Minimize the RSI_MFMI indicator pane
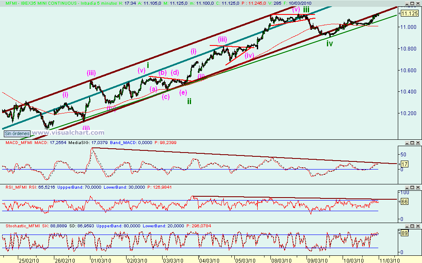The width and height of the screenshot is (422, 263). [408, 187]
